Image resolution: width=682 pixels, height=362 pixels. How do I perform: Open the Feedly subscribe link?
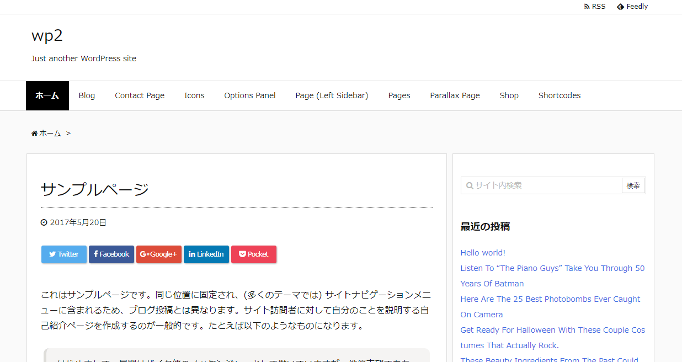pyautogui.click(x=632, y=7)
